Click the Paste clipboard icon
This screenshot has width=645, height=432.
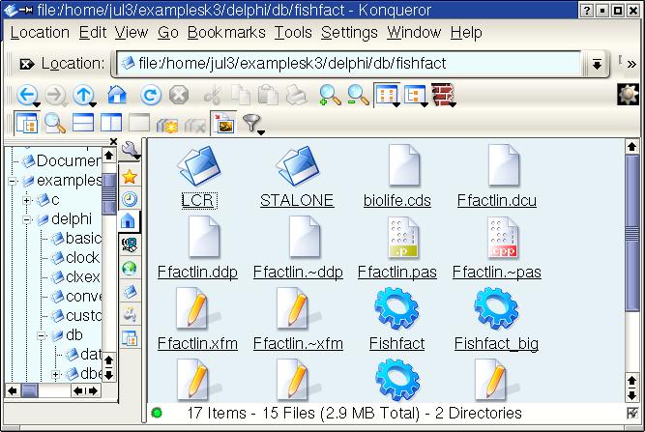tap(268, 95)
